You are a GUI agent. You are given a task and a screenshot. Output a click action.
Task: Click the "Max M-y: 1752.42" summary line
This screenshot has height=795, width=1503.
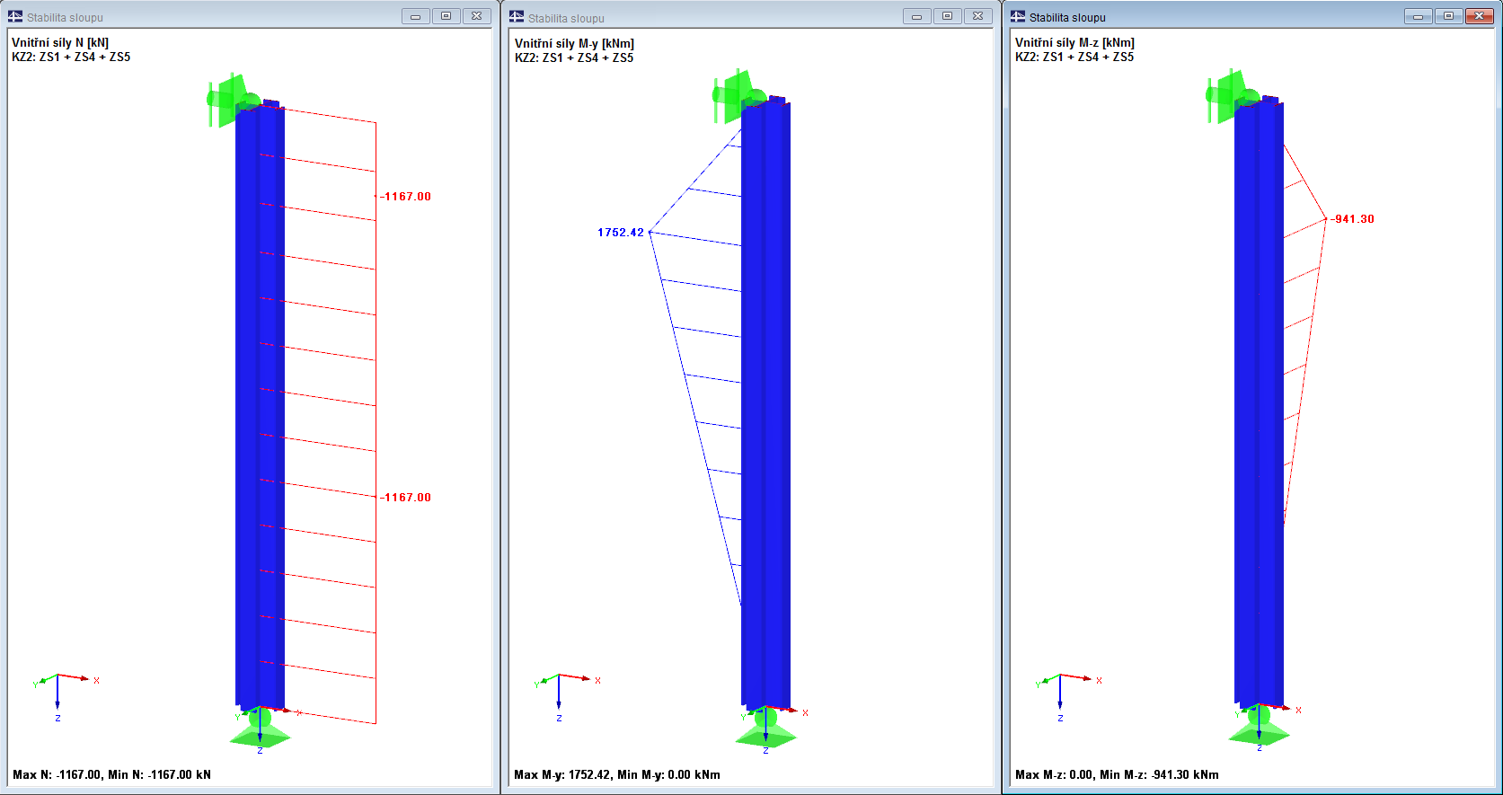(617, 774)
